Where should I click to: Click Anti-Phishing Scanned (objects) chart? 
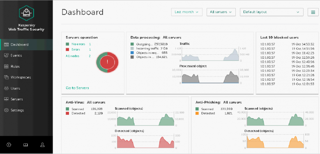(x=275, y=119)
